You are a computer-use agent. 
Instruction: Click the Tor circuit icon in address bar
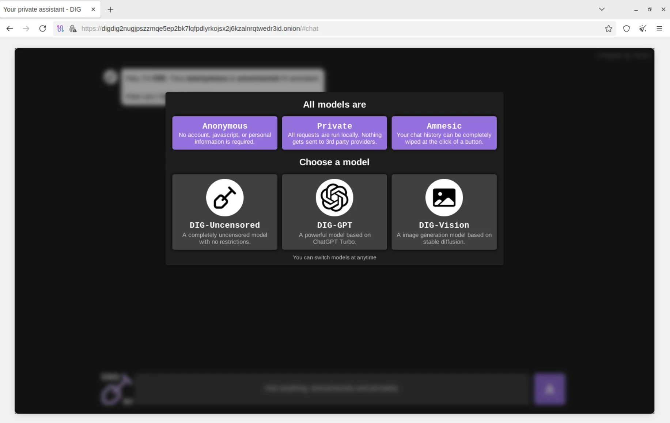60,29
